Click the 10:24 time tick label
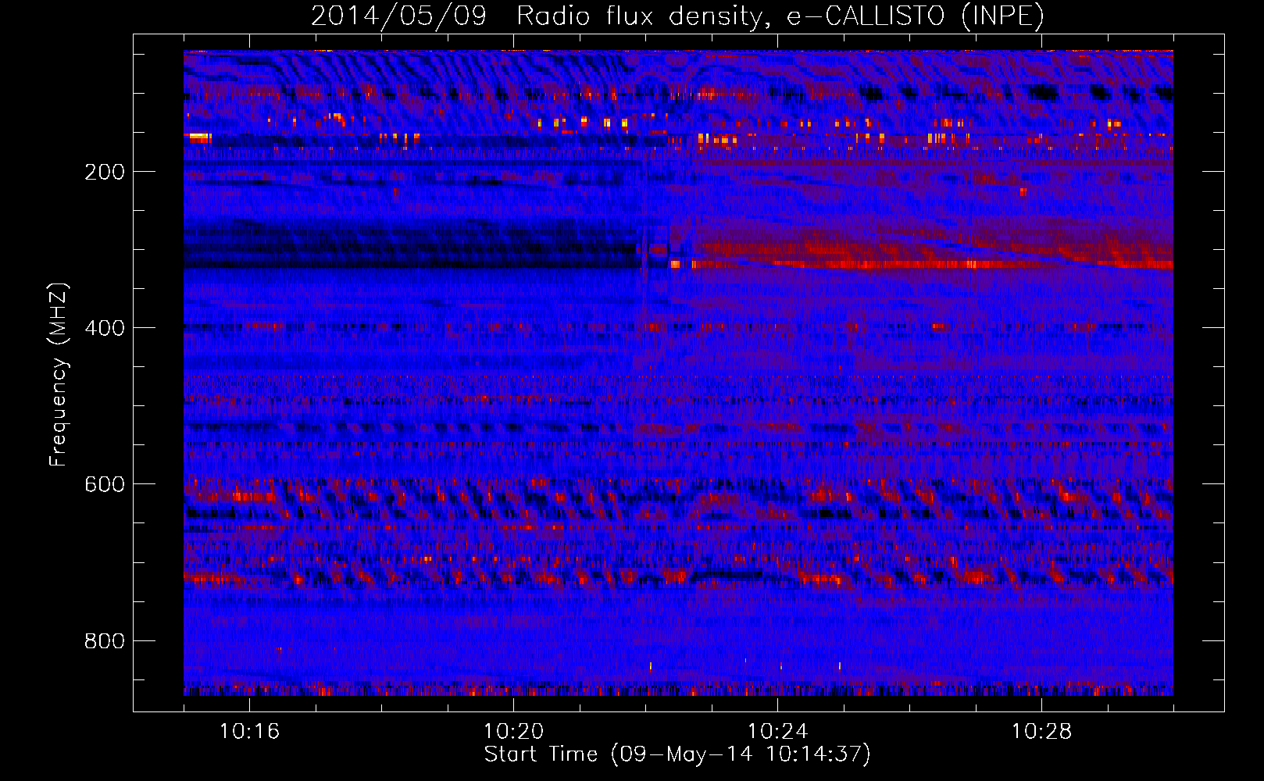This screenshot has height=781, width=1264. 777,732
